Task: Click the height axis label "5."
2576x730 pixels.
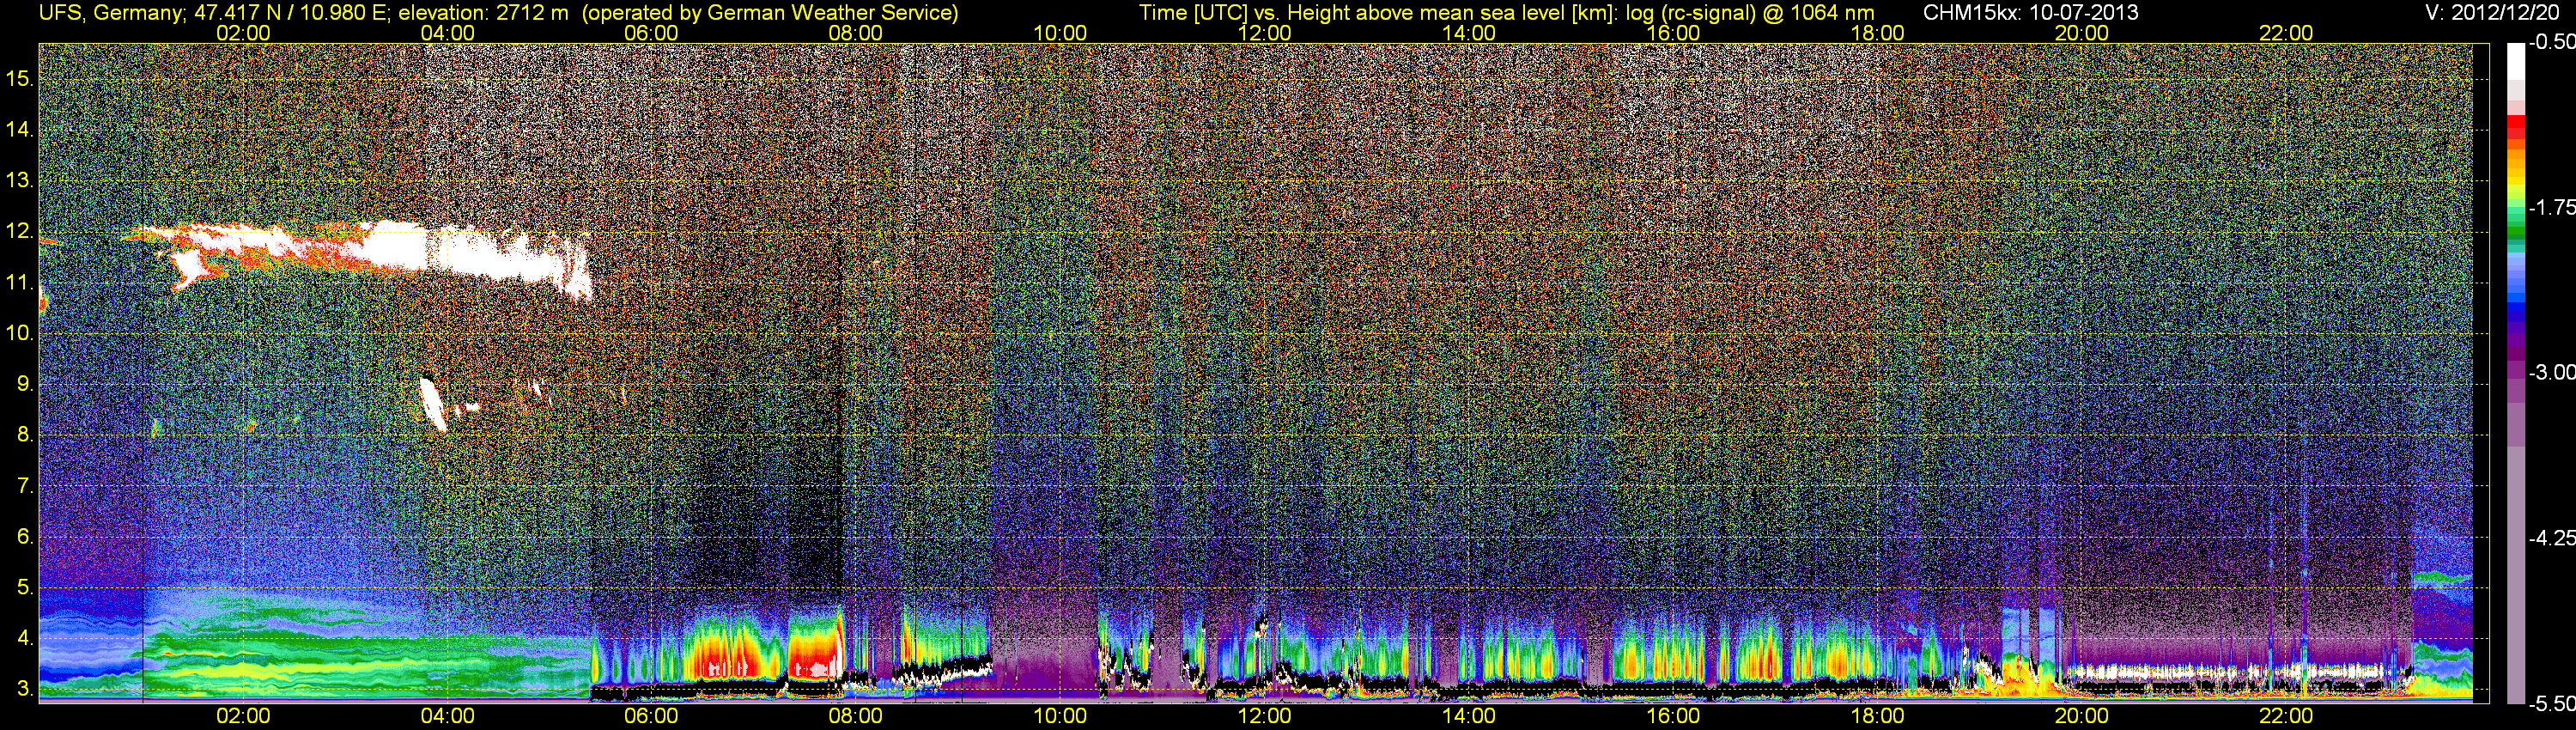Action: (x=25, y=587)
